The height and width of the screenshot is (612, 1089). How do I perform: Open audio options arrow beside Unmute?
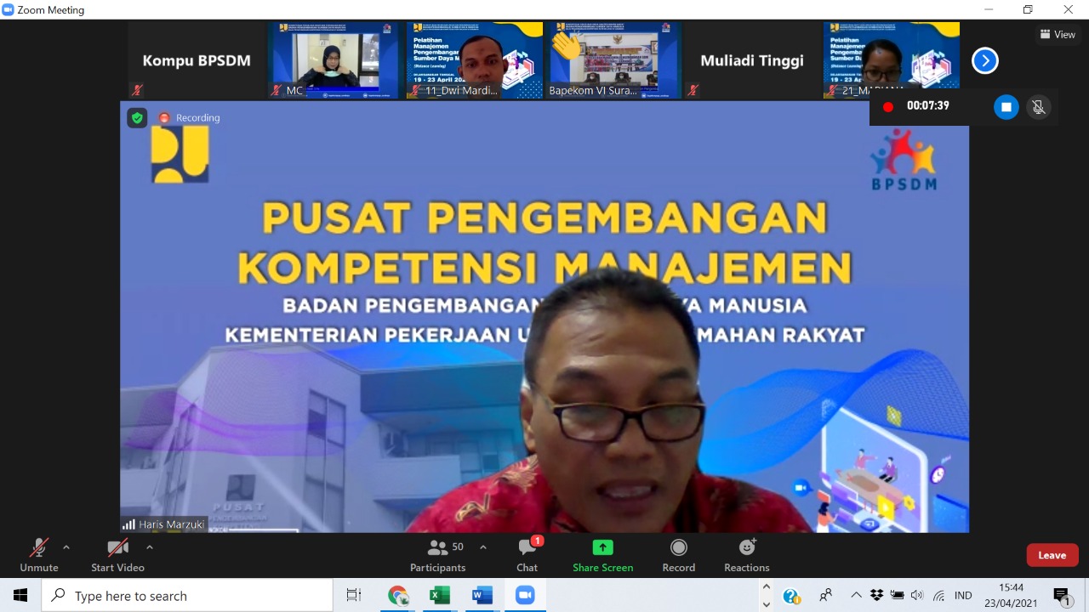click(66, 547)
